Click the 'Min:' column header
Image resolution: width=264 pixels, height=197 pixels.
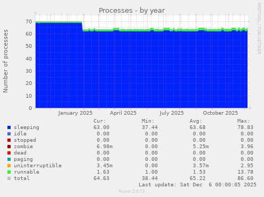click(x=148, y=121)
